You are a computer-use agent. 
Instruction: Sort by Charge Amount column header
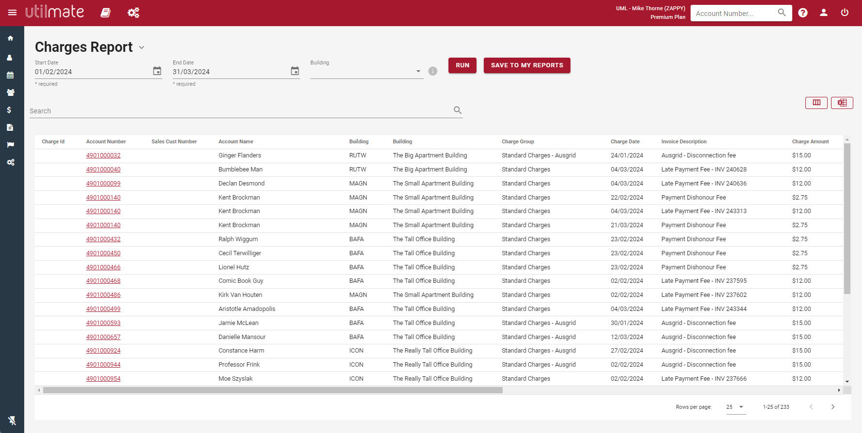pyautogui.click(x=810, y=142)
